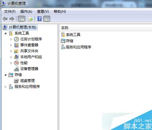Expand the 性能 node arrow

tap(11, 63)
